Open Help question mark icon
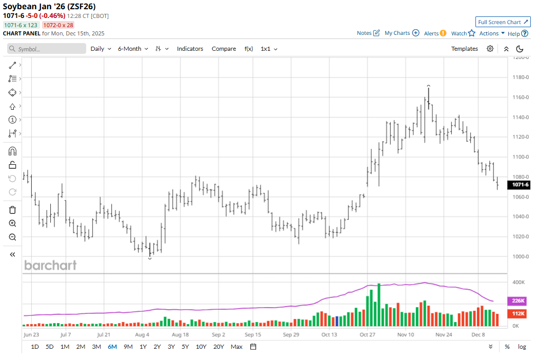This screenshot has width=557, height=359. pos(525,33)
